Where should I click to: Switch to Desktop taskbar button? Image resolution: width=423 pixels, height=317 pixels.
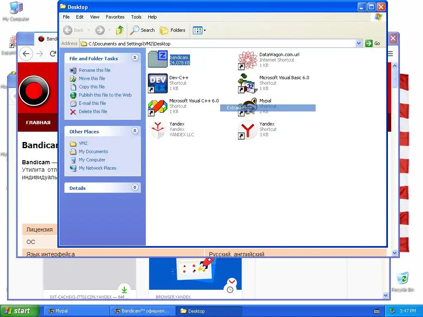(x=209, y=311)
